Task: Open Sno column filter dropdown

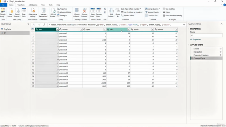Action: 57,29
